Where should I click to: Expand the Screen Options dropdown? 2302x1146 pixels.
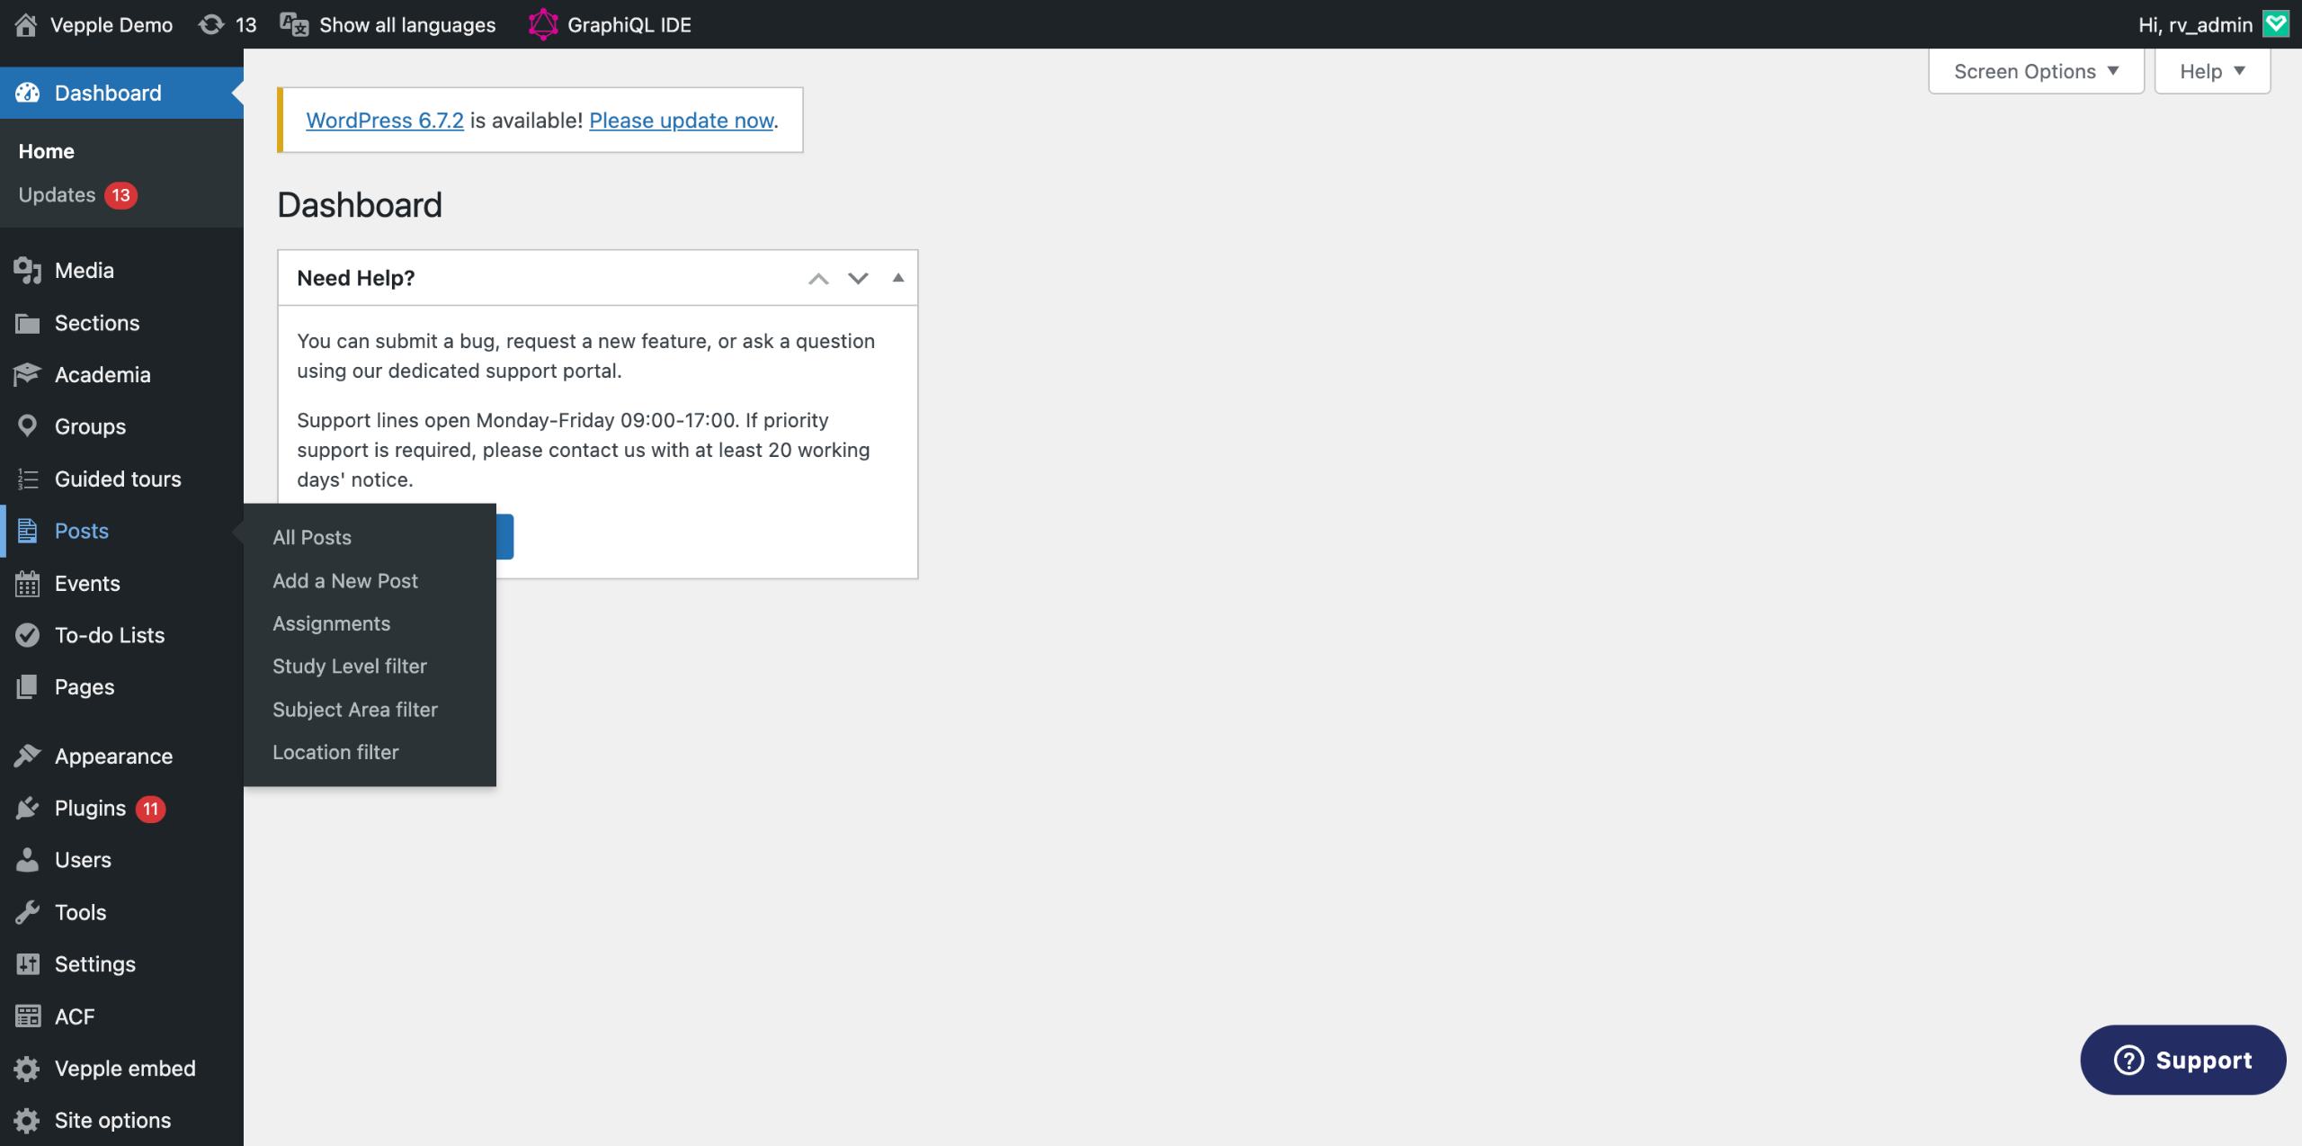pos(2036,71)
